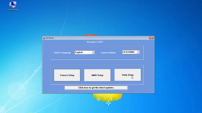
Task: Click the Ltl Acorn window title text
Action: pyautogui.click(x=50, y=38)
